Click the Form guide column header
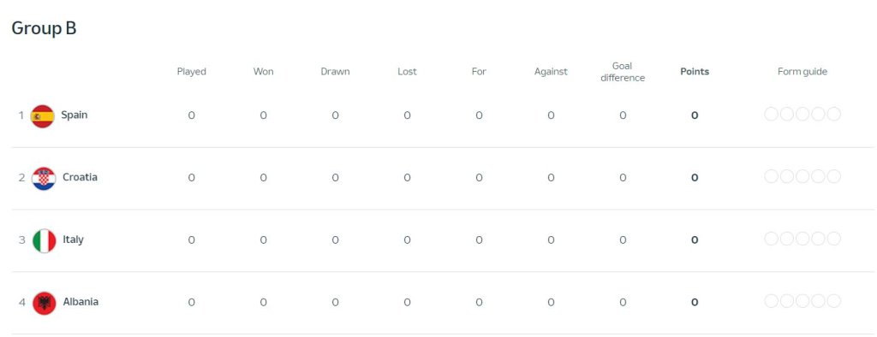877x337 pixels. 802,72
